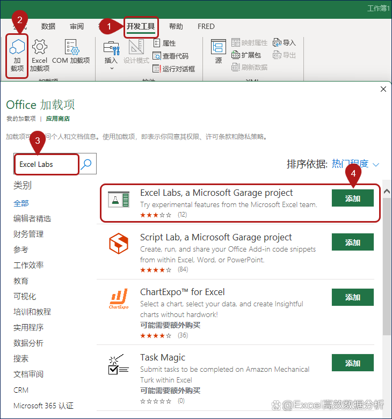The width and height of the screenshot is (392, 419).
Task: Switch to 我的加载项 view
Action: [21, 119]
